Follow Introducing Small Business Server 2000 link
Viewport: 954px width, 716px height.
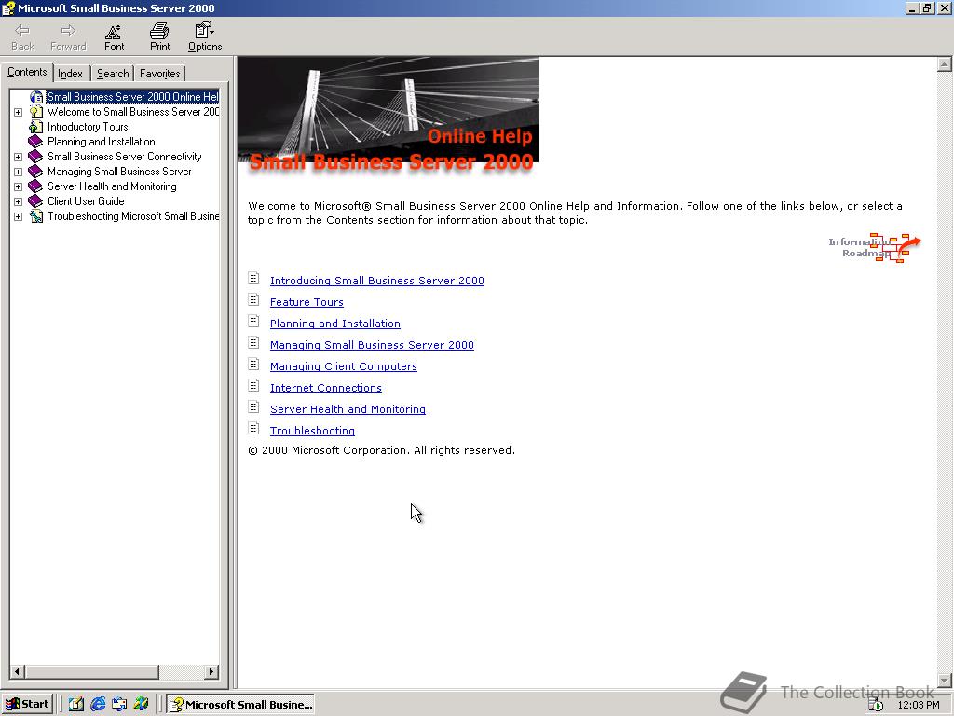pyautogui.click(x=377, y=281)
